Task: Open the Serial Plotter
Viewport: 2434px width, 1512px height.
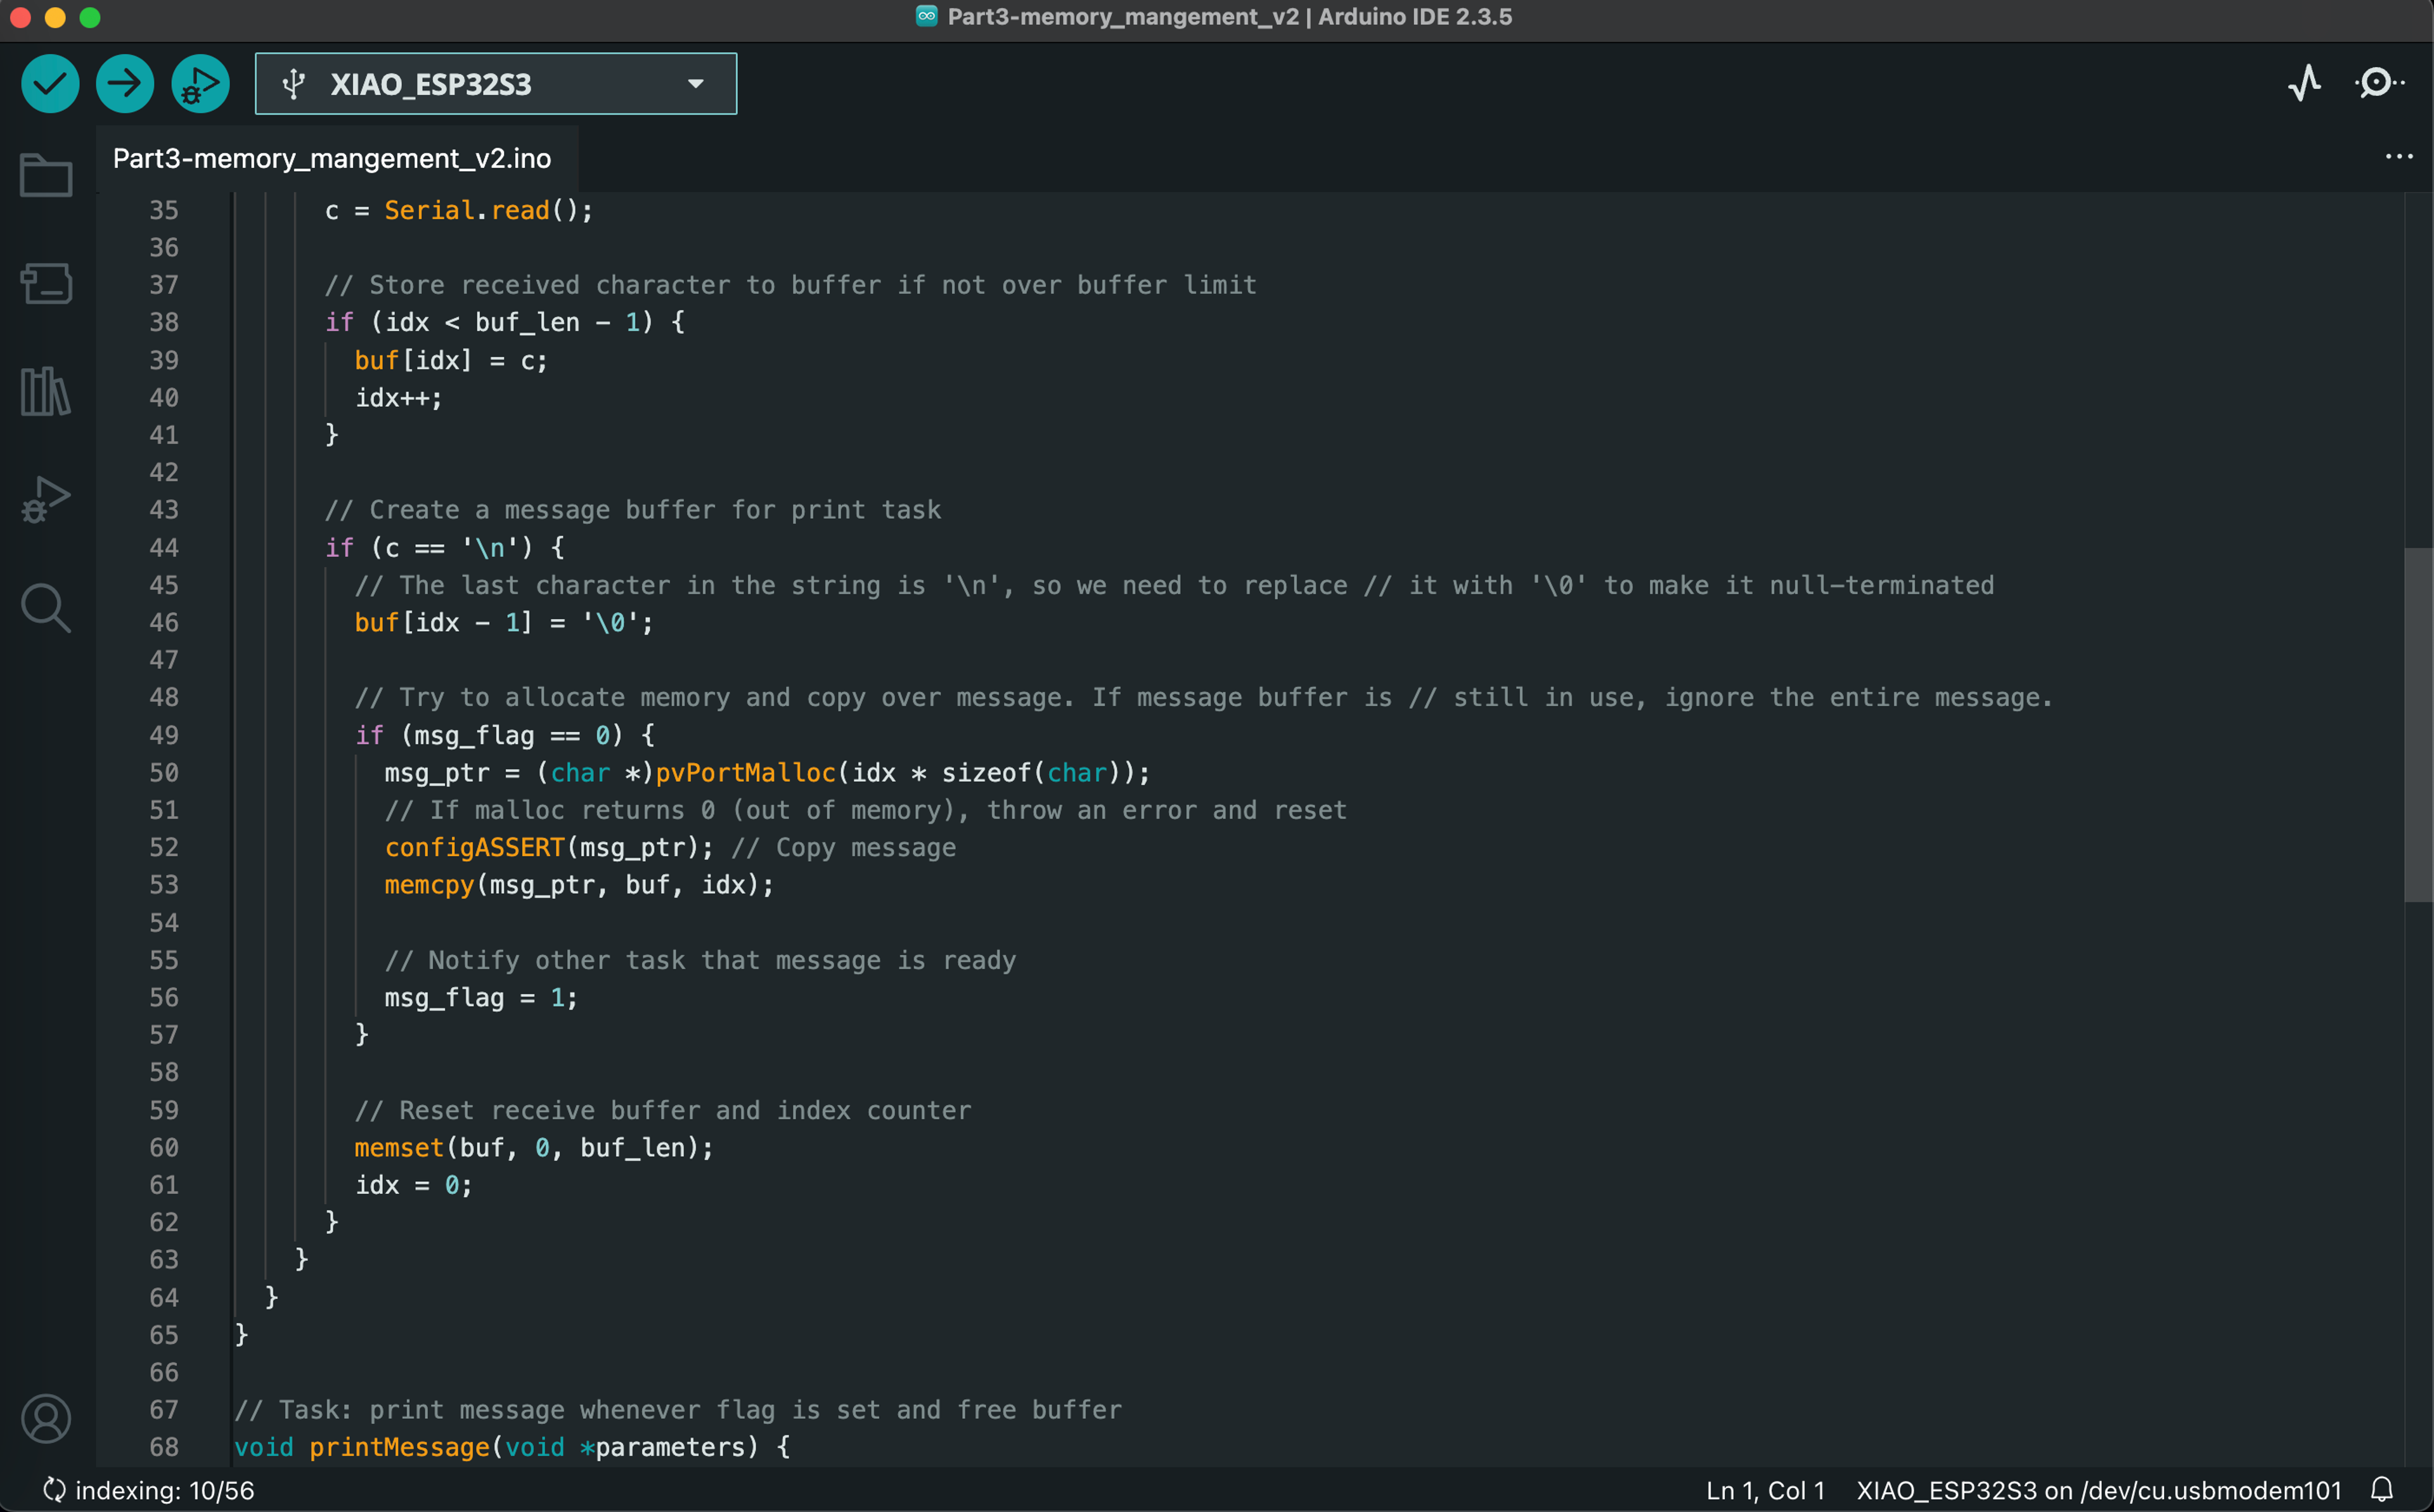Action: tap(2304, 83)
